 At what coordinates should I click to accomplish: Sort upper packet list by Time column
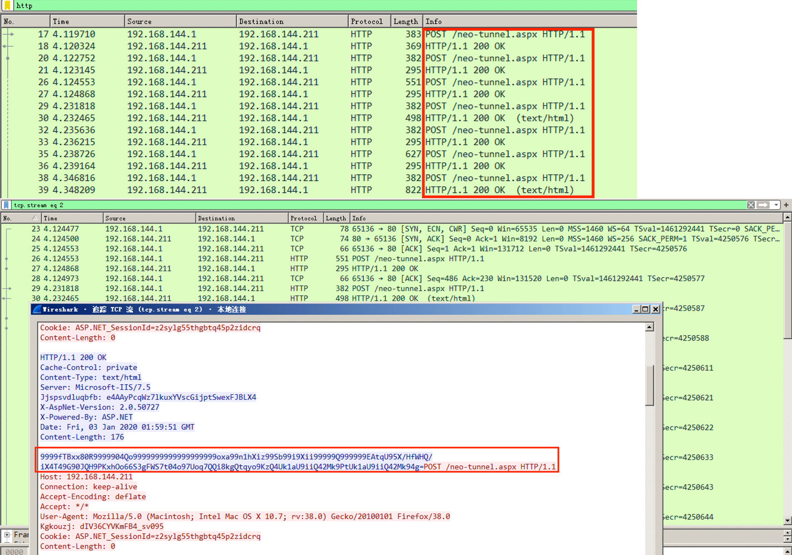pos(87,21)
